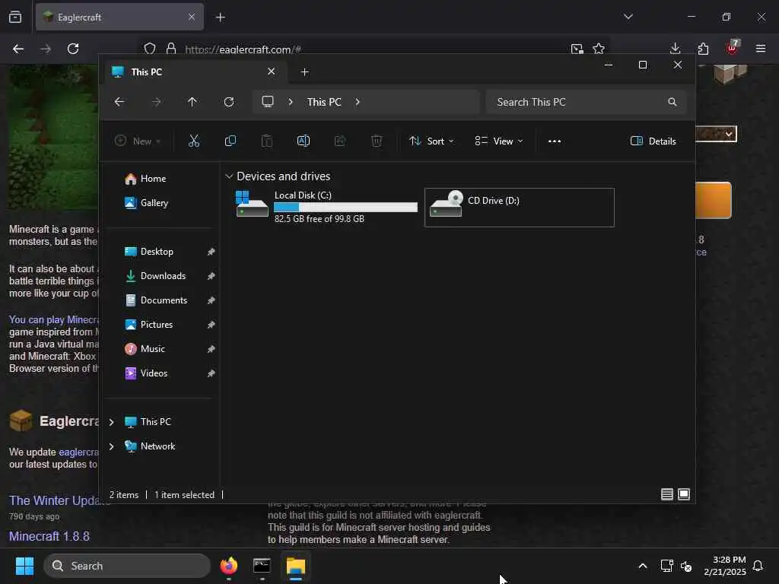Screen dimensions: 779x584
Task: Click the site padlock security icon
Action: coord(171,49)
